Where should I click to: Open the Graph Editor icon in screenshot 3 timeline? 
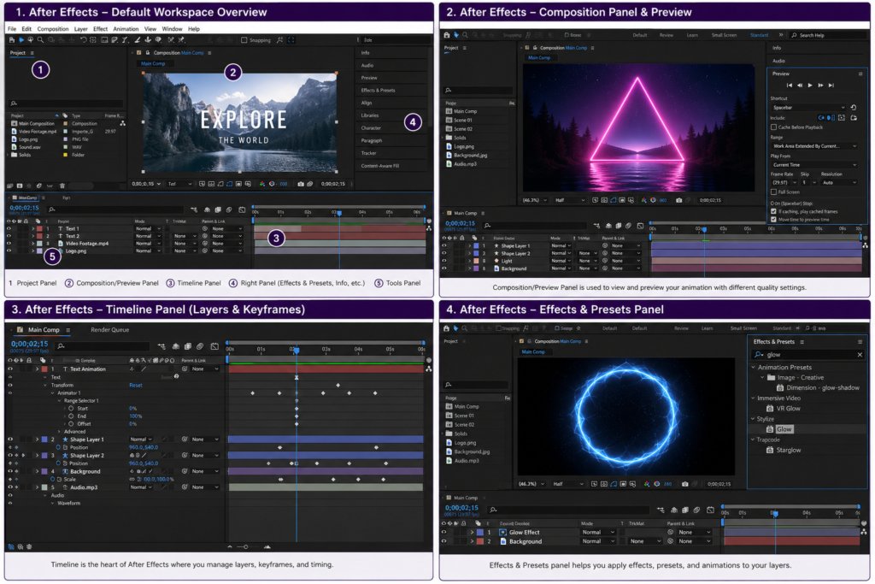pyautogui.click(x=214, y=346)
